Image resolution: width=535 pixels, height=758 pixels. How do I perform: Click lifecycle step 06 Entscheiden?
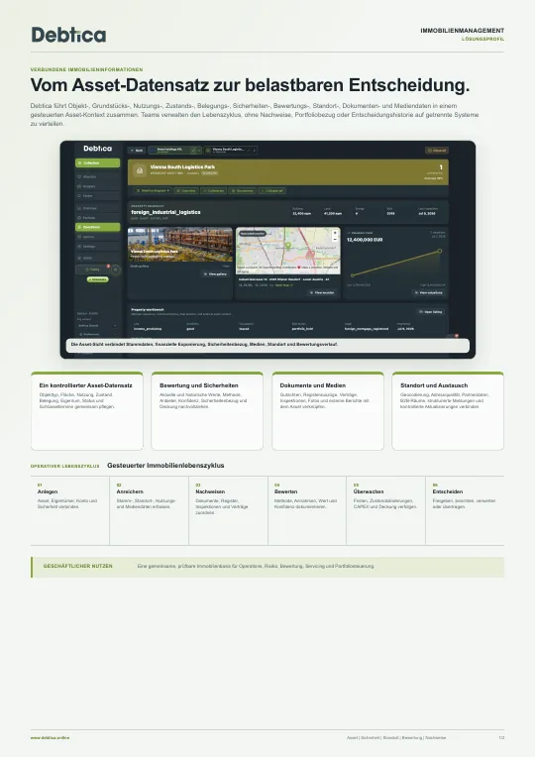click(x=465, y=510)
